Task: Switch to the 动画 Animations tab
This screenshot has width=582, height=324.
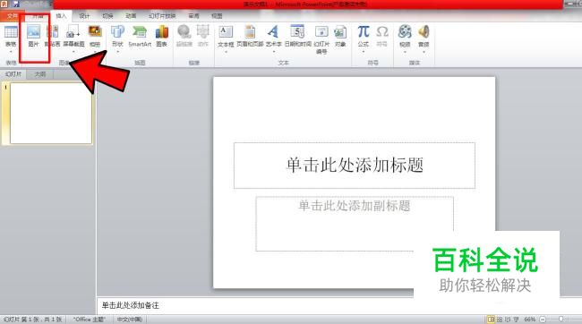Action: pyautogui.click(x=131, y=16)
